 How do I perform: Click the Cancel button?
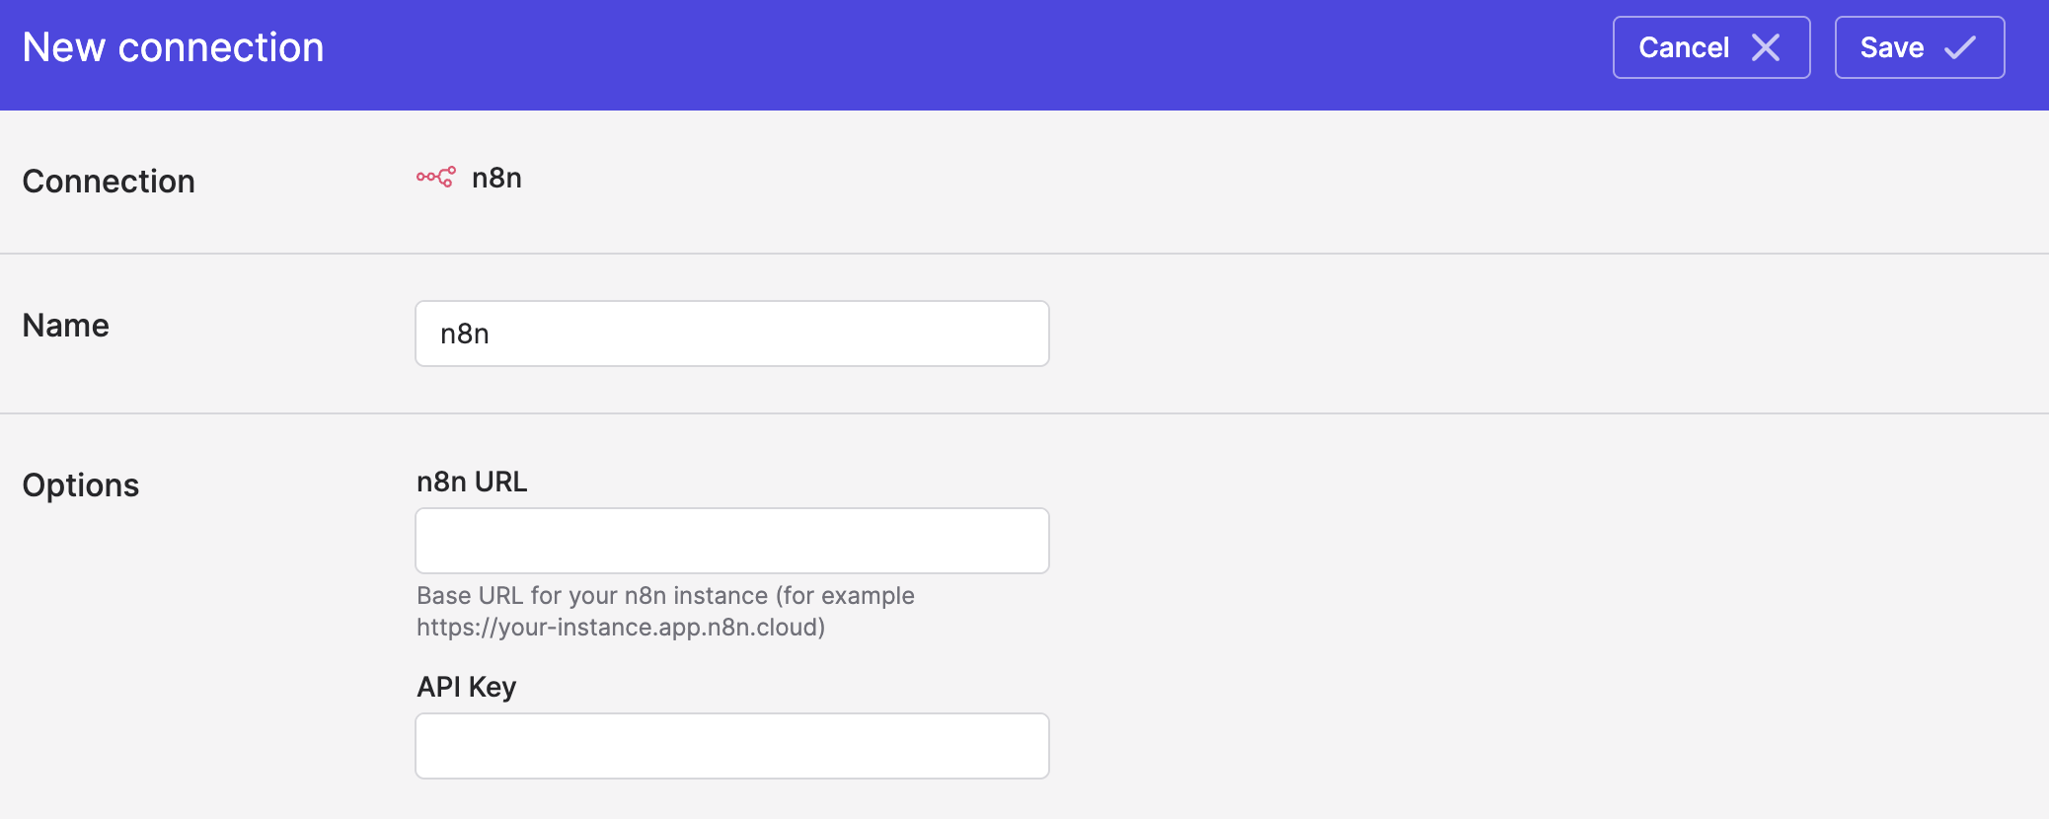(1711, 47)
